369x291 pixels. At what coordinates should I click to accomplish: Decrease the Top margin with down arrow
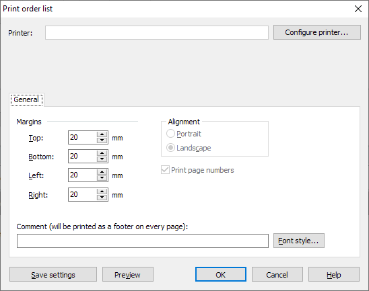[102, 140]
